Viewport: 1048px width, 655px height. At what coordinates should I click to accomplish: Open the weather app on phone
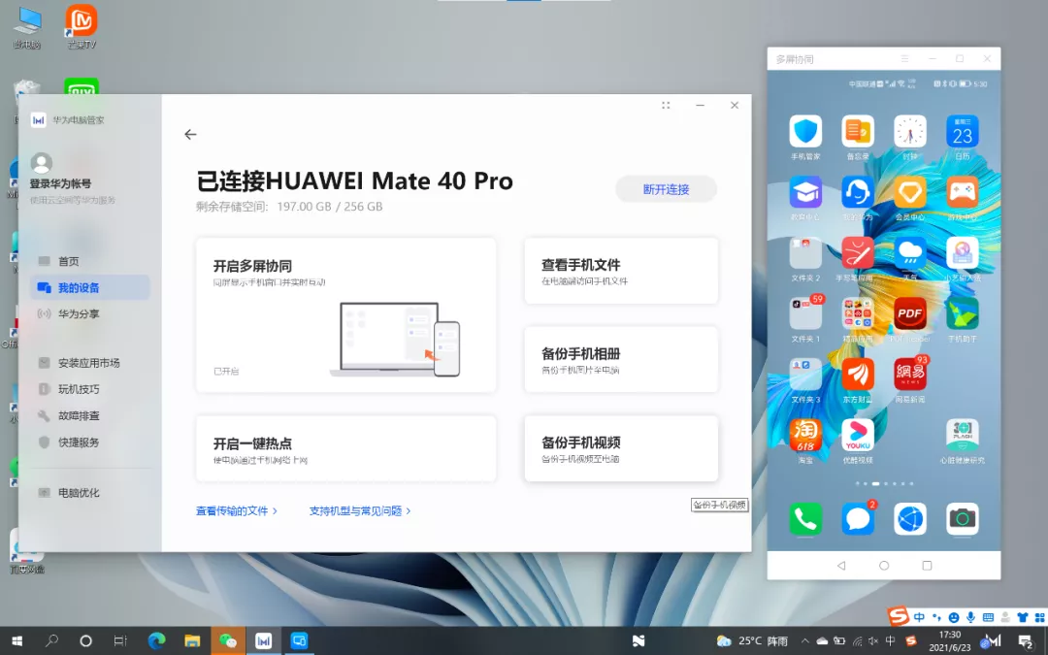tap(909, 252)
